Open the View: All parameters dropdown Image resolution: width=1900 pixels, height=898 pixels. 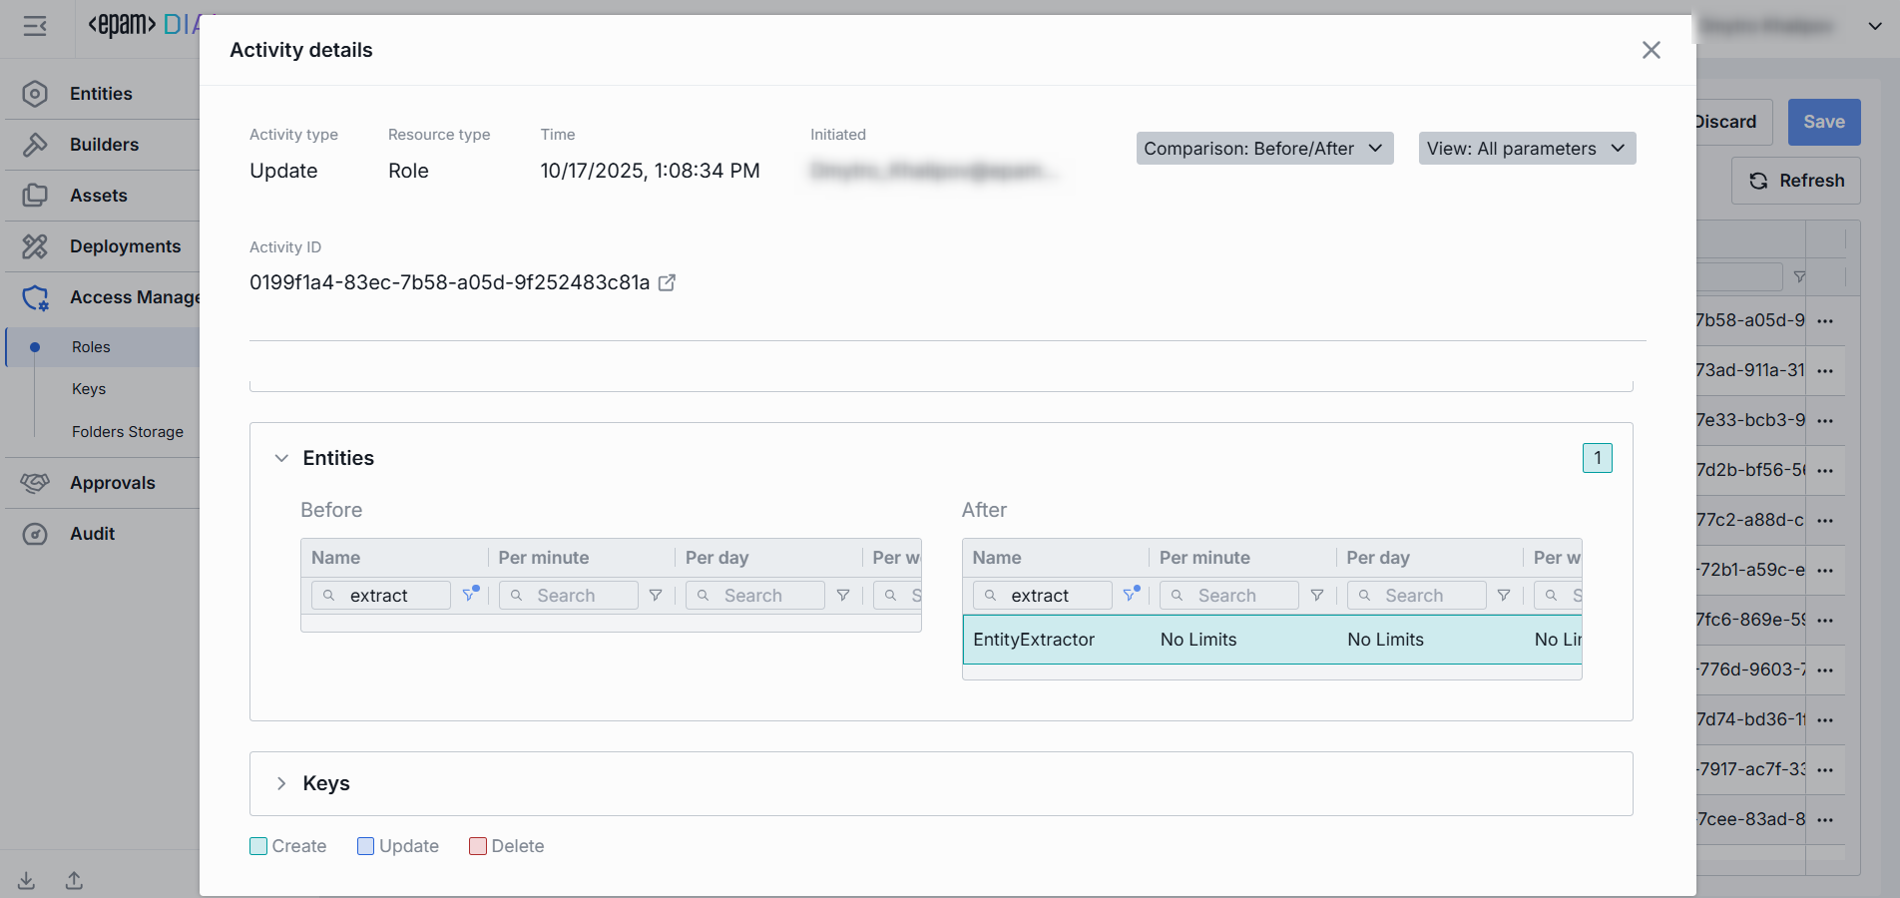point(1526,149)
